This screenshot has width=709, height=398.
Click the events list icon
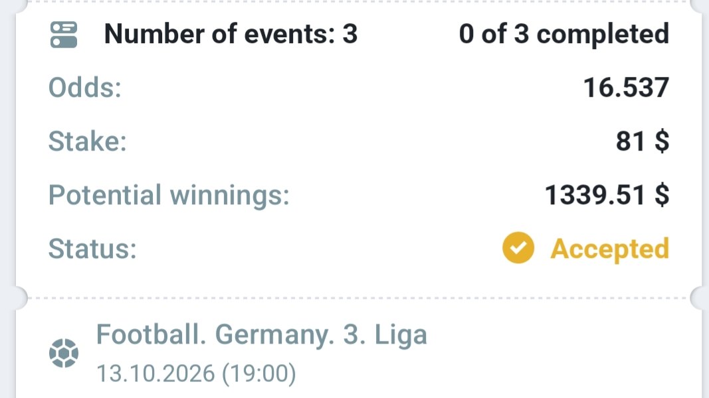point(64,34)
